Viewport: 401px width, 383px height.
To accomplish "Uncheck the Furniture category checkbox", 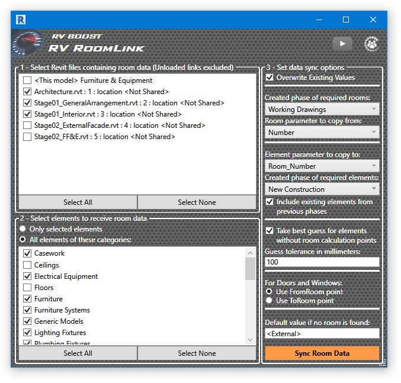I will pyautogui.click(x=27, y=299).
